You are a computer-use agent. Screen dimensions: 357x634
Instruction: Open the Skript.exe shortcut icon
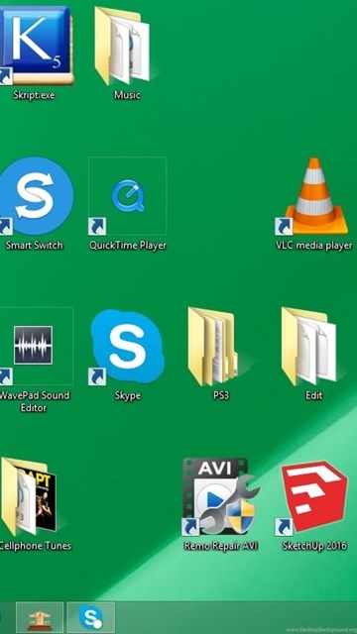pos(36,45)
